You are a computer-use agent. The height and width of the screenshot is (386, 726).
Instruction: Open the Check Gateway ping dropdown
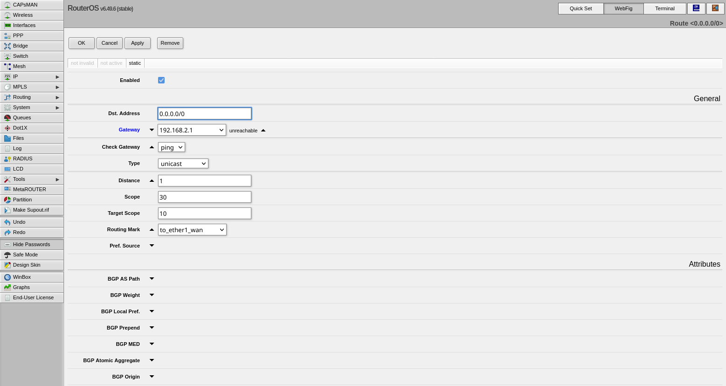[171, 147]
